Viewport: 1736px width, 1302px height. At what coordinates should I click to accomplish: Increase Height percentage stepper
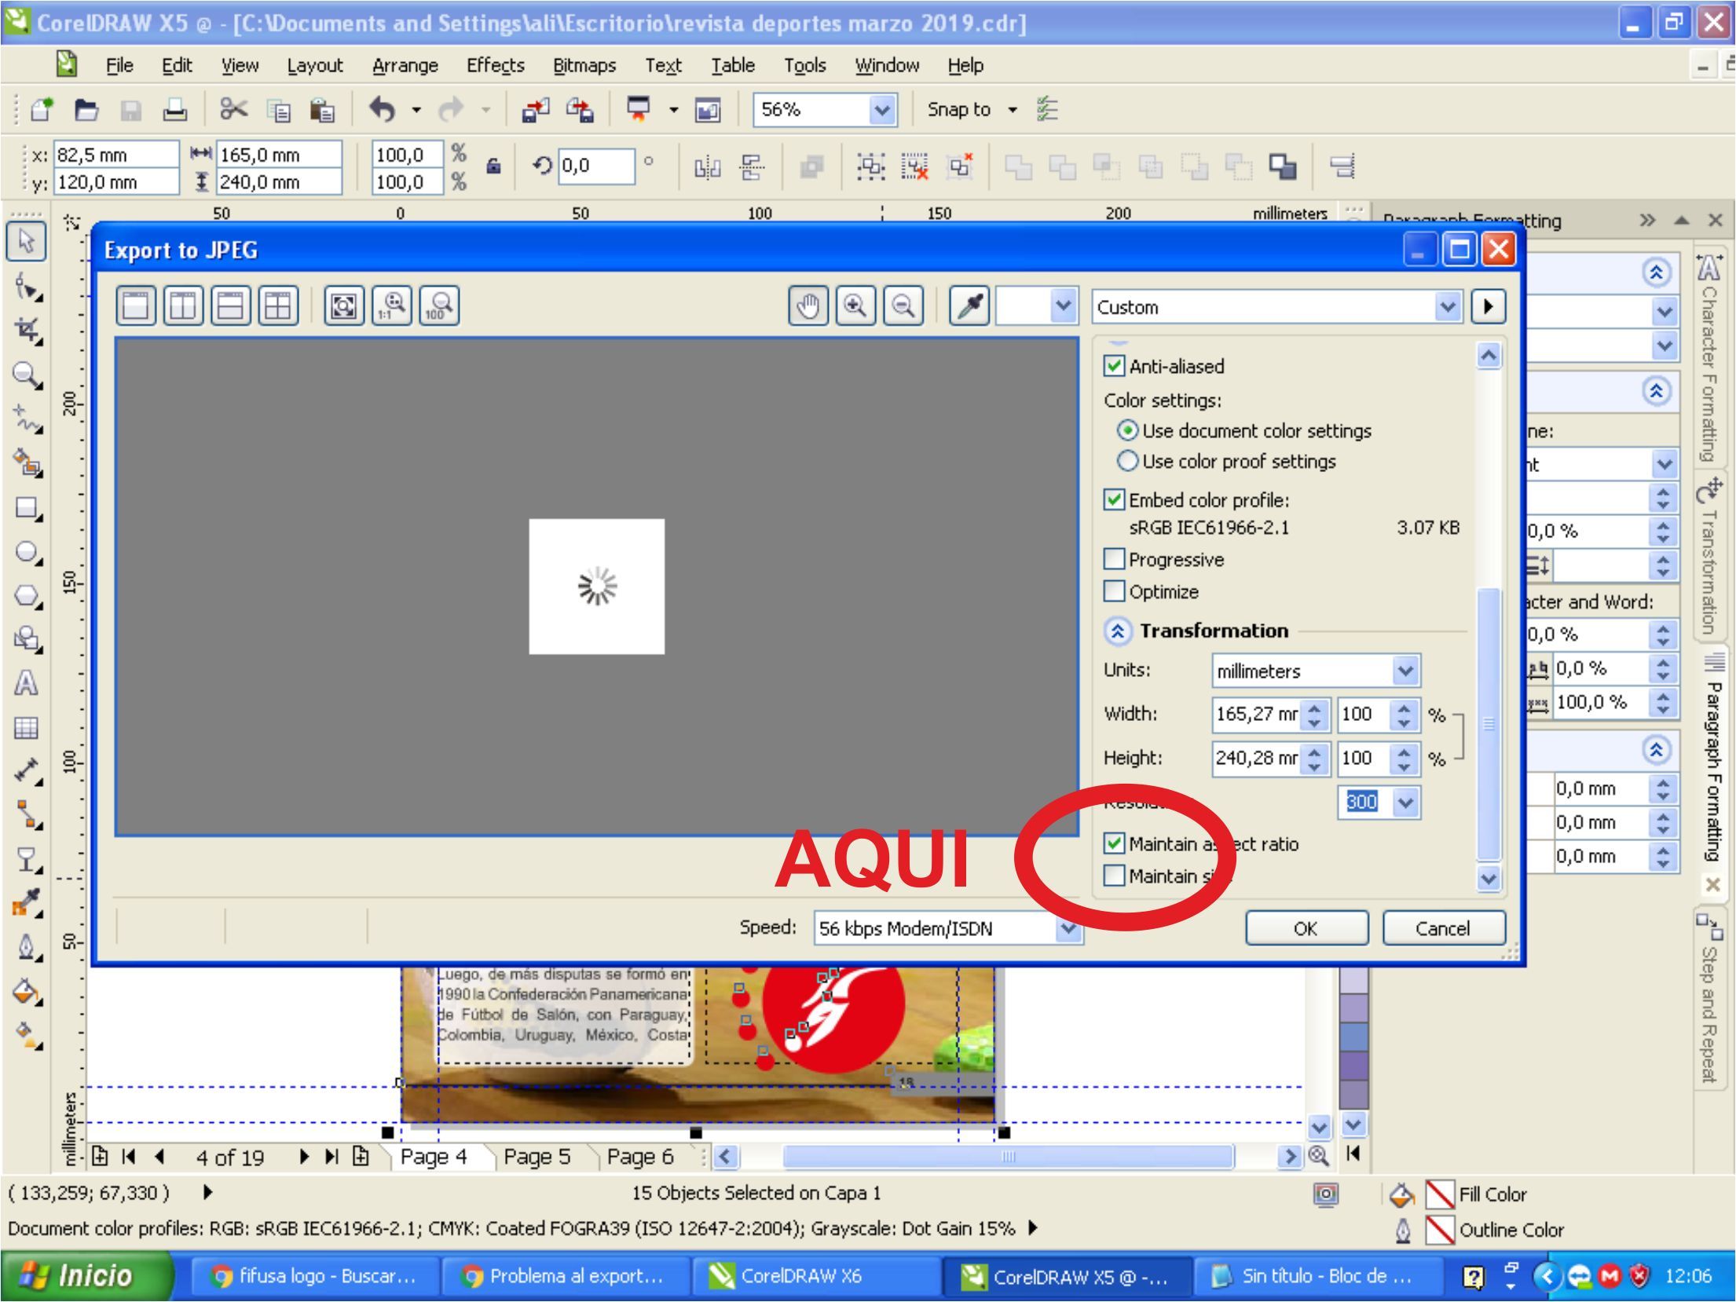pos(1405,751)
